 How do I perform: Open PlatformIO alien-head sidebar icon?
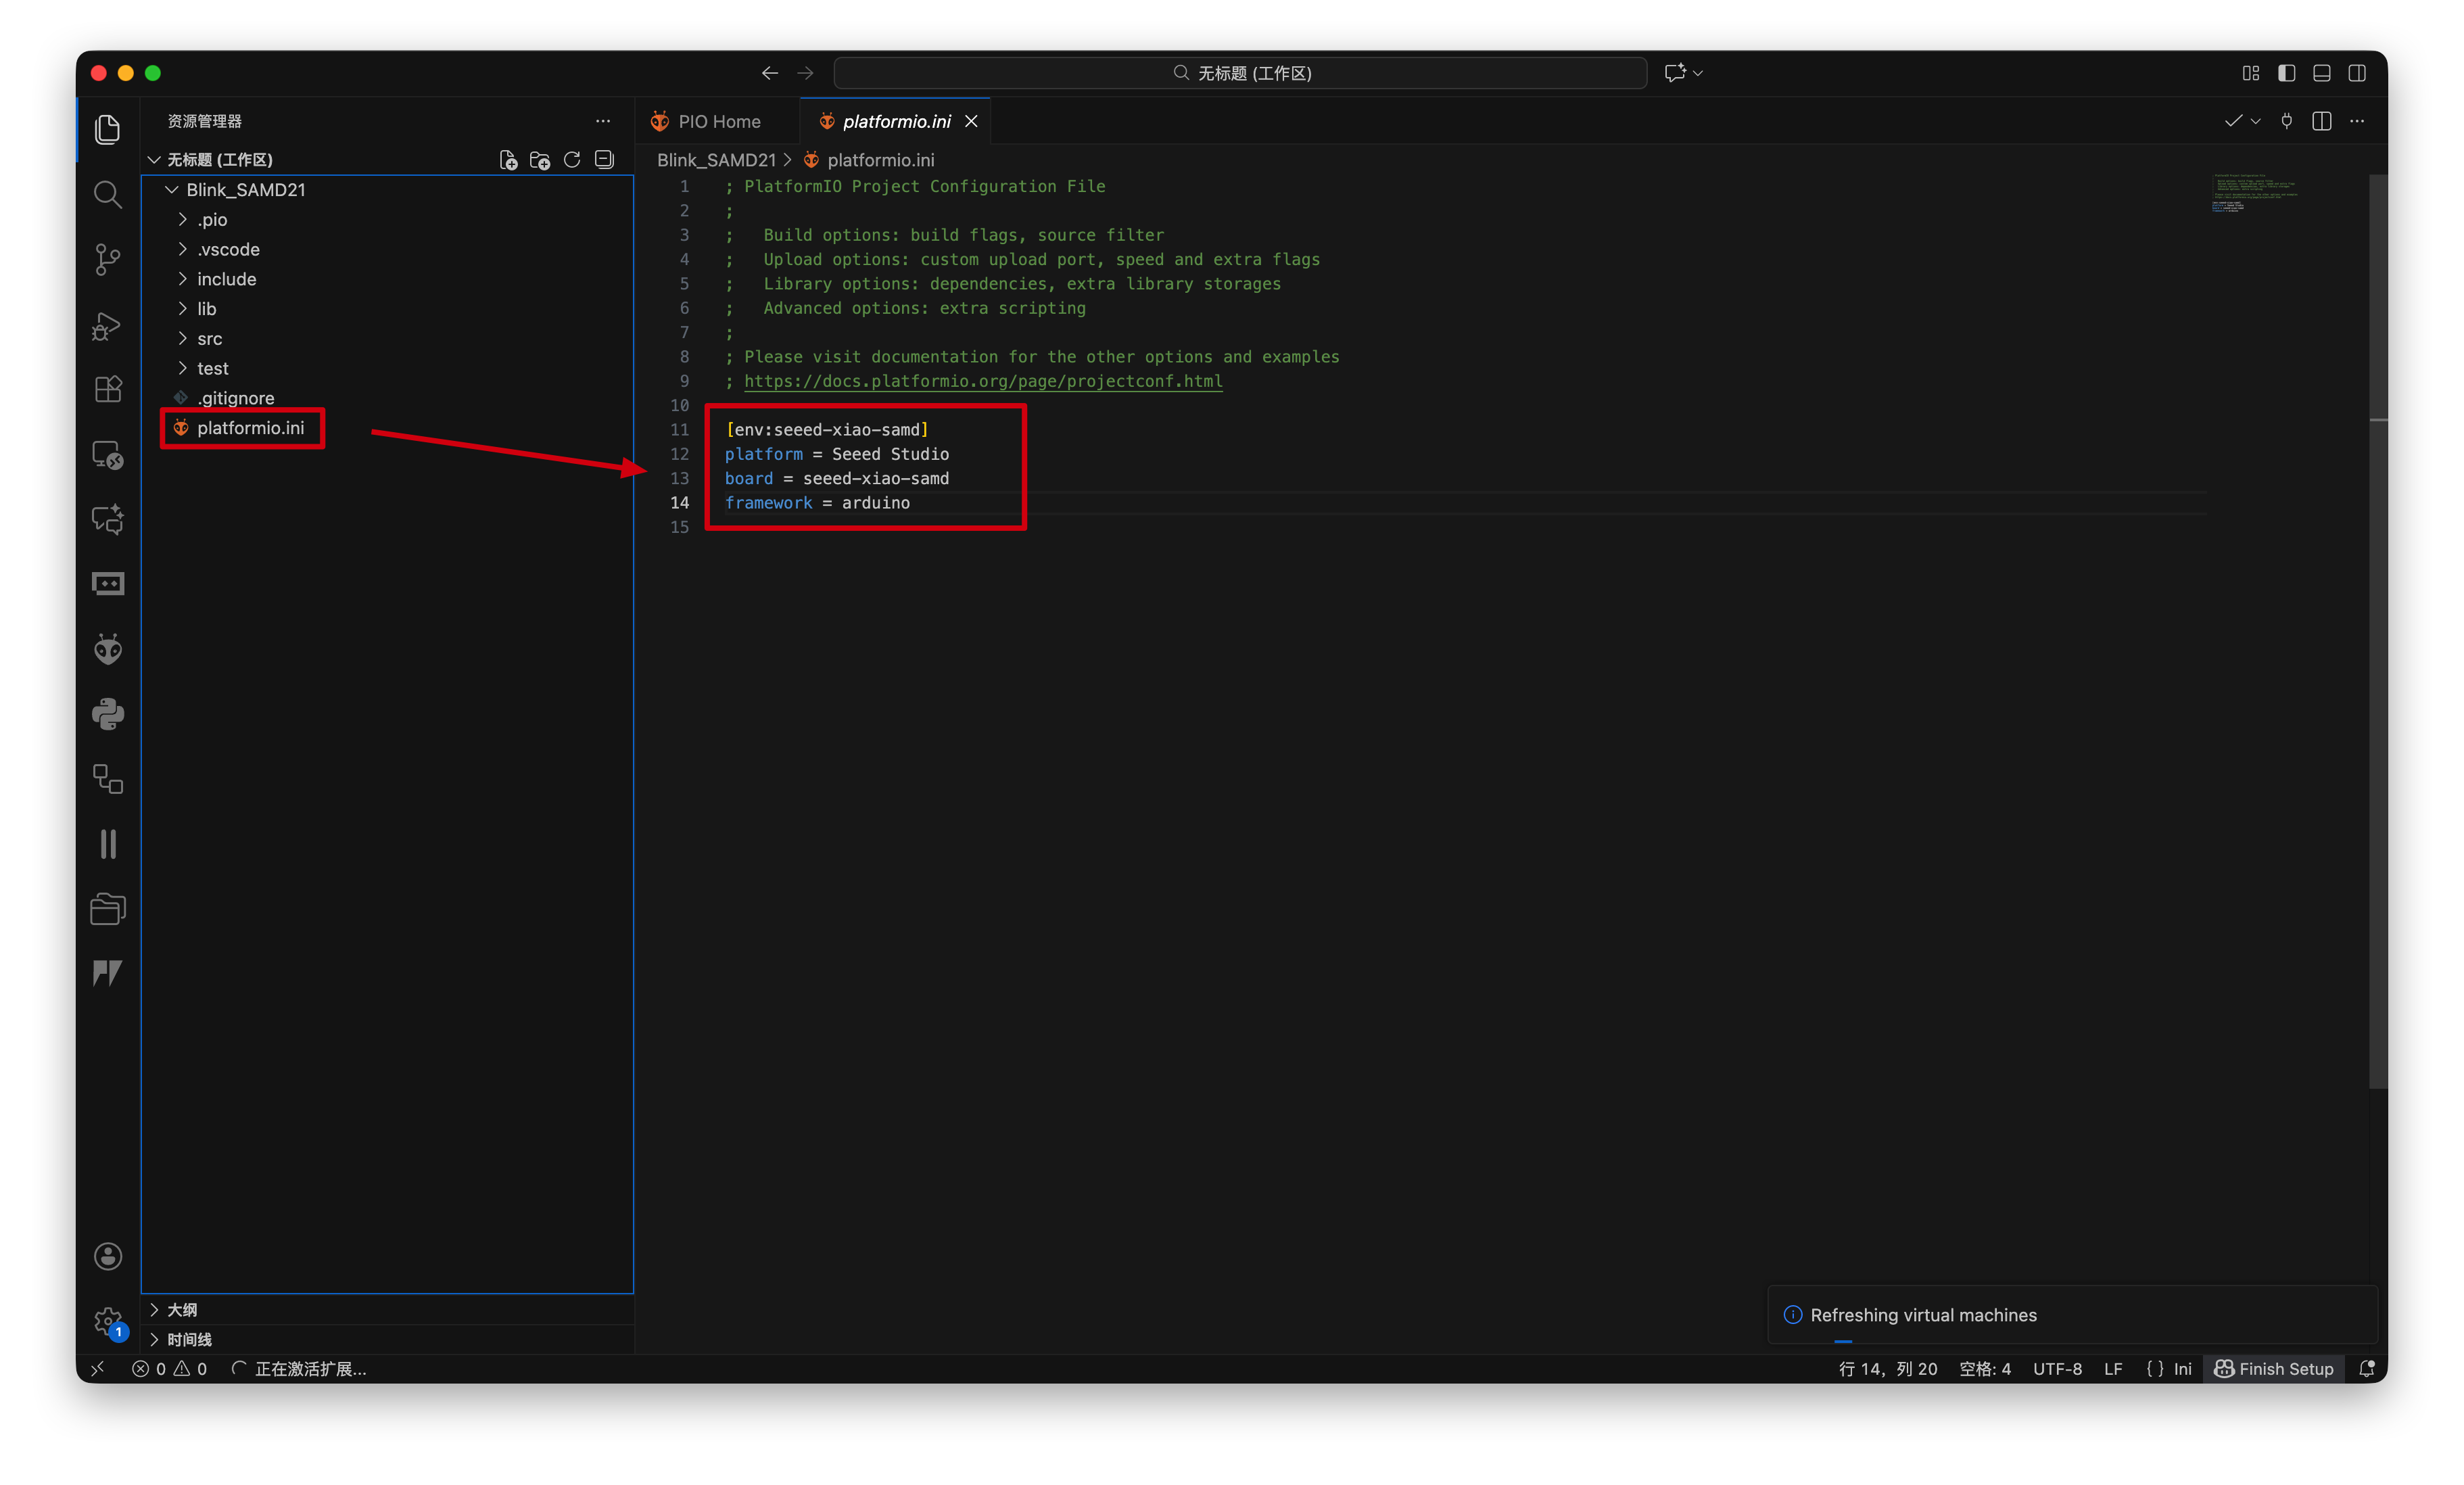(x=107, y=650)
